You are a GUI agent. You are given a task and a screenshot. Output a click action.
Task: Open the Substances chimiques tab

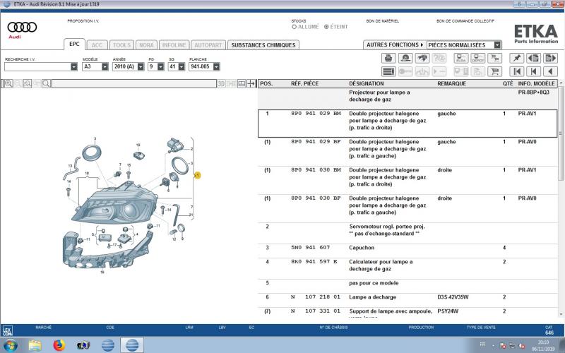[x=263, y=45]
